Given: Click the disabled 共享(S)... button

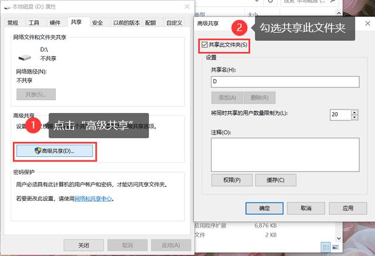Looking at the screenshot, I should coord(36,94).
